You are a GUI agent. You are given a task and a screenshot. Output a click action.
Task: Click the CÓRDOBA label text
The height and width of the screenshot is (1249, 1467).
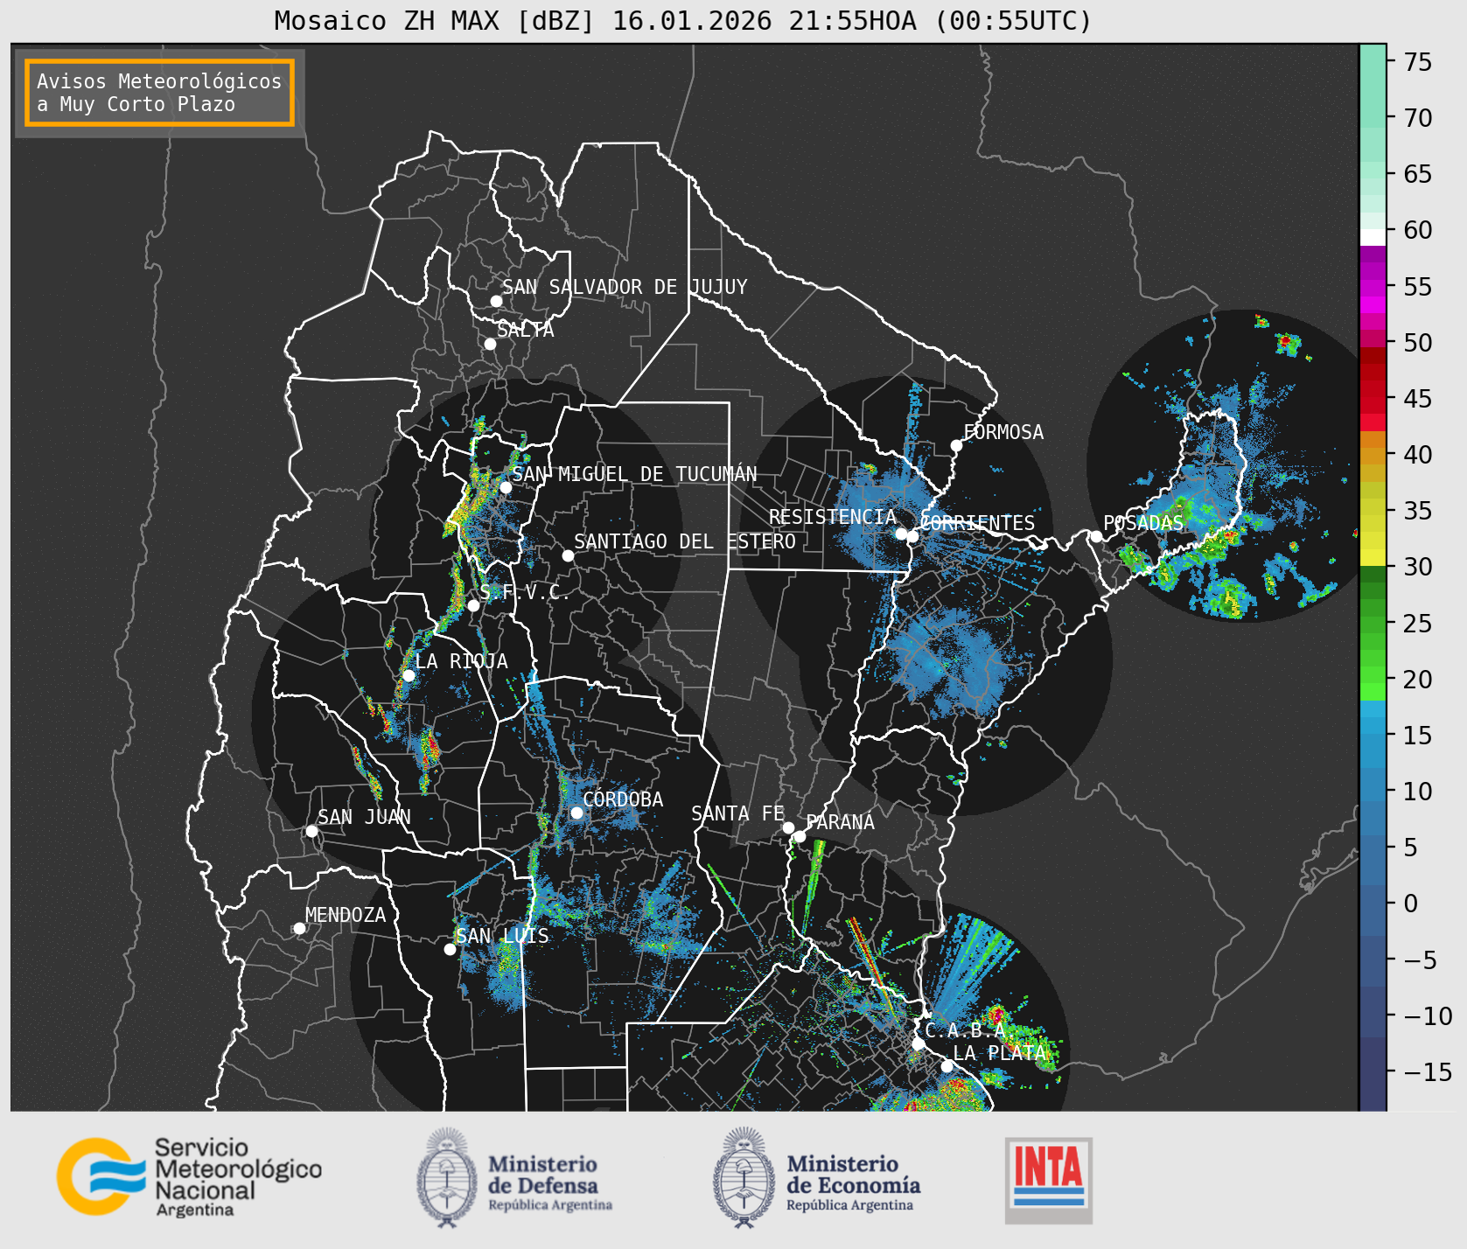[x=623, y=799]
